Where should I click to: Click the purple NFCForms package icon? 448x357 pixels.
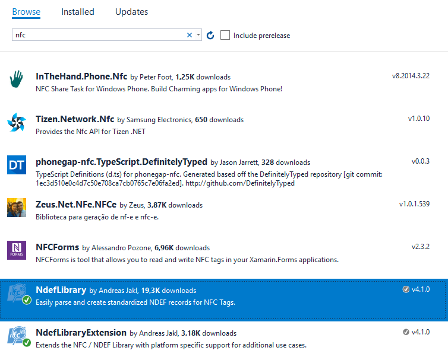17,250
